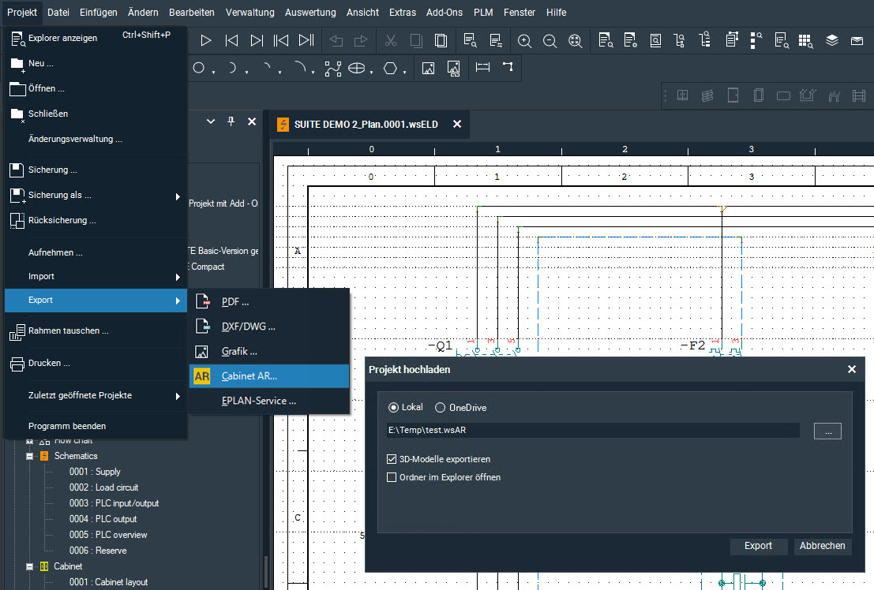
Task: Open the circle tool dropdown arrow
Action: tap(213, 72)
